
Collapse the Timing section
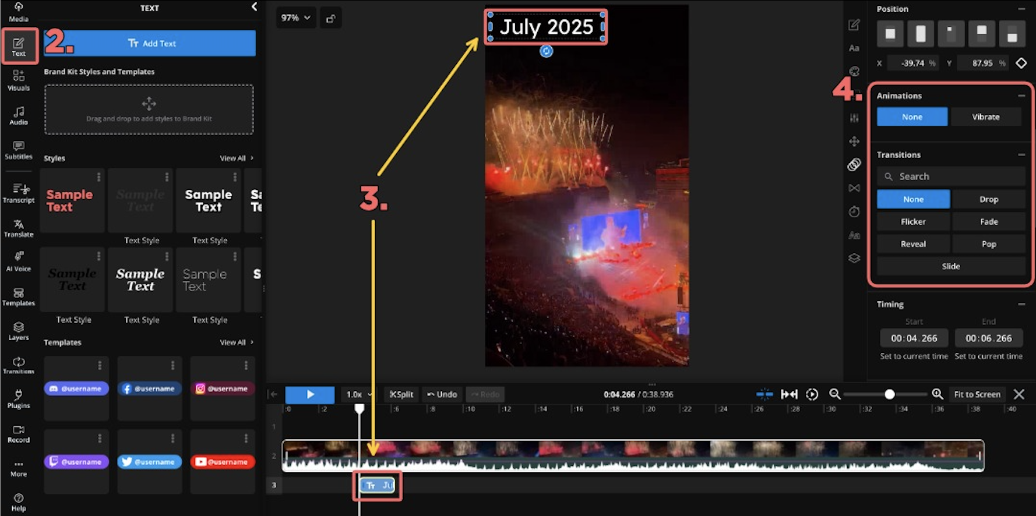coord(1021,304)
